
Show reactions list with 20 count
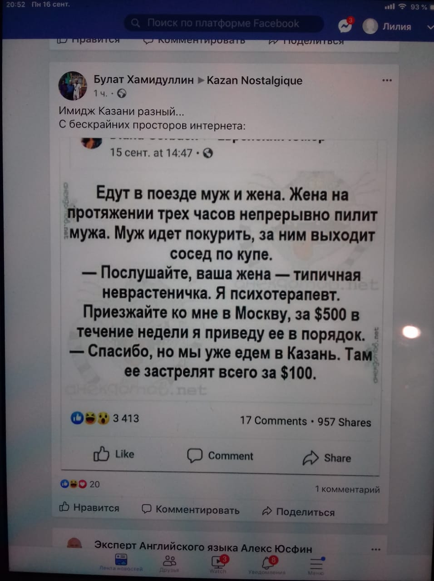[80, 484]
